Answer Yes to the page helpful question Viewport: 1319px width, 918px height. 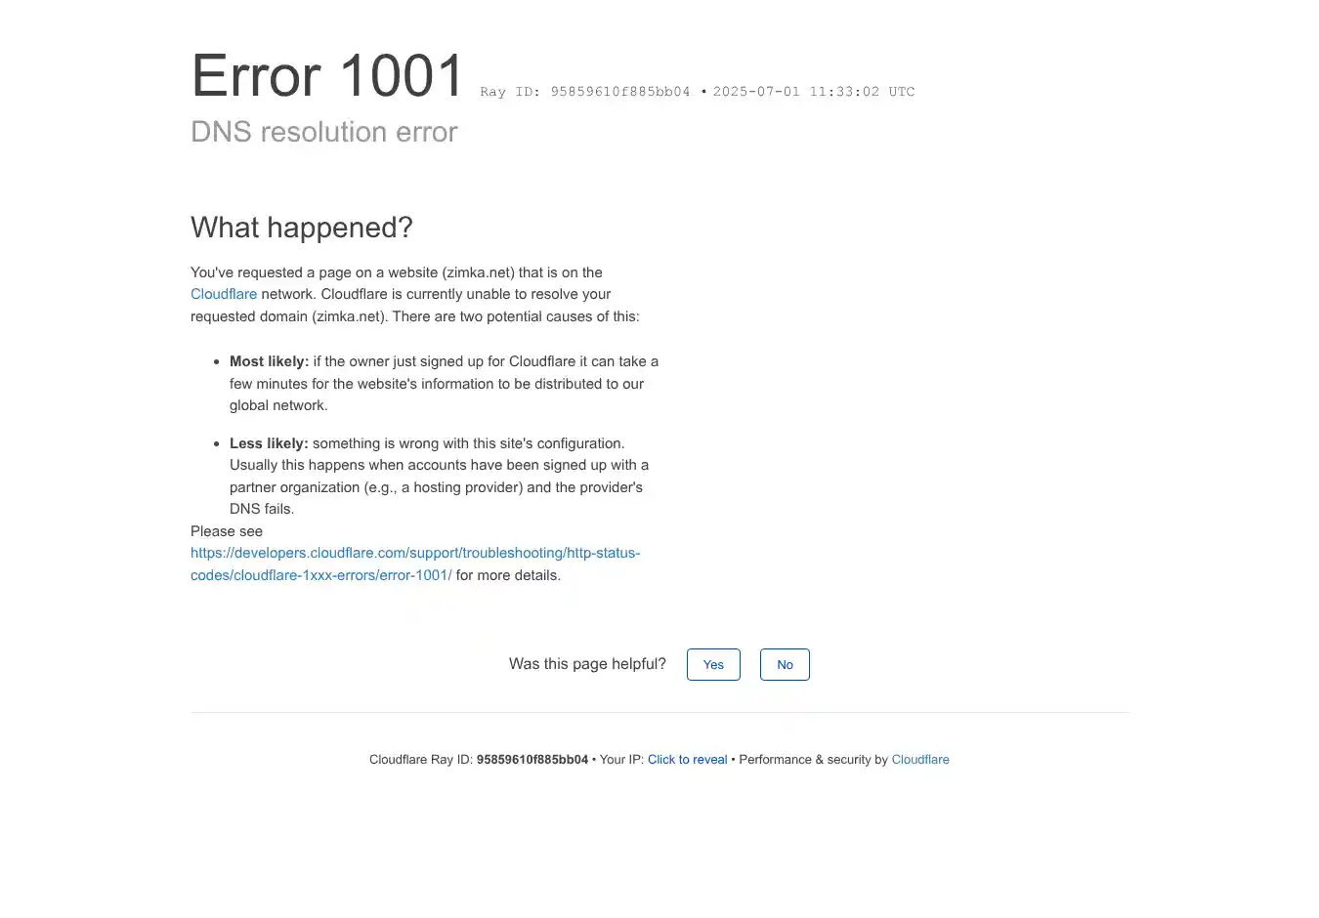(713, 665)
